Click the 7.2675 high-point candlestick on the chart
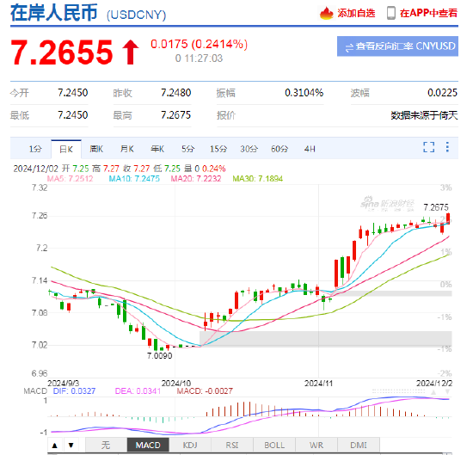This screenshot has height=455, width=473. (x=448, y=218)
